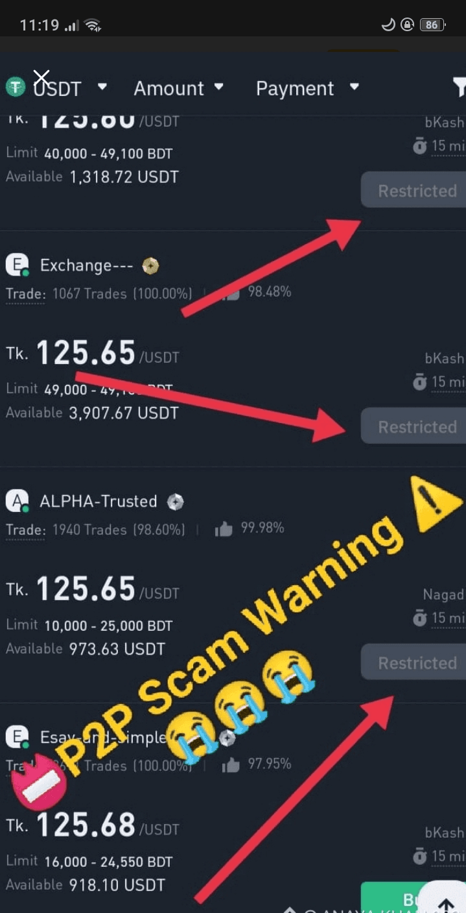466x913 pixels.
Task: Tap Restricted button on 3,907.67 USDT offer
Action: tap(413, 426)
